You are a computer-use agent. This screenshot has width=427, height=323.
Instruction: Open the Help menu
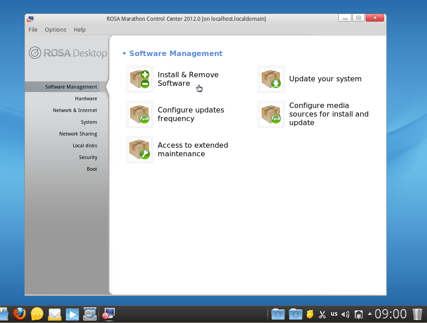point(80,29)
